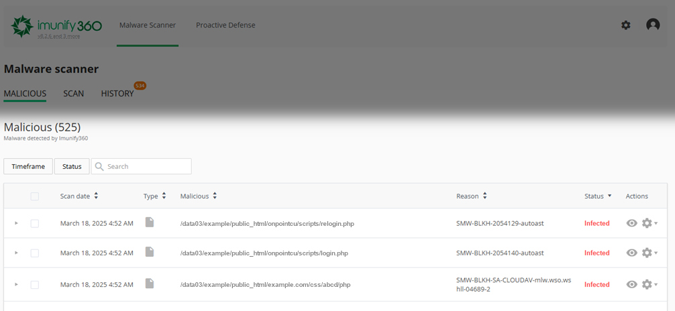Viewport: 675px width, 311px height.
Task: Switch to Malware Scanner tab
Action: click(147, 25)
